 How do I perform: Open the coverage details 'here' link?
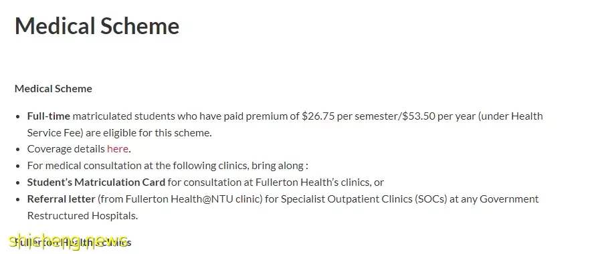tap(118, 149)
